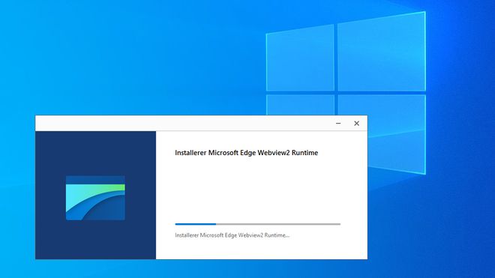
Task: Minimize the WebView2 installer window
Action: point(338,124)
